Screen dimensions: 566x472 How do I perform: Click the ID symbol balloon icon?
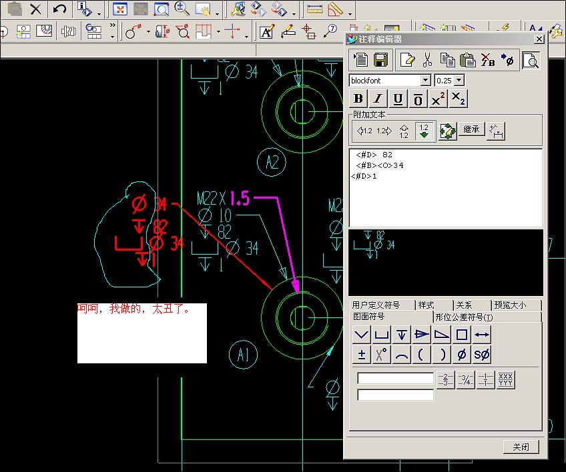click(x=330, y=31)
